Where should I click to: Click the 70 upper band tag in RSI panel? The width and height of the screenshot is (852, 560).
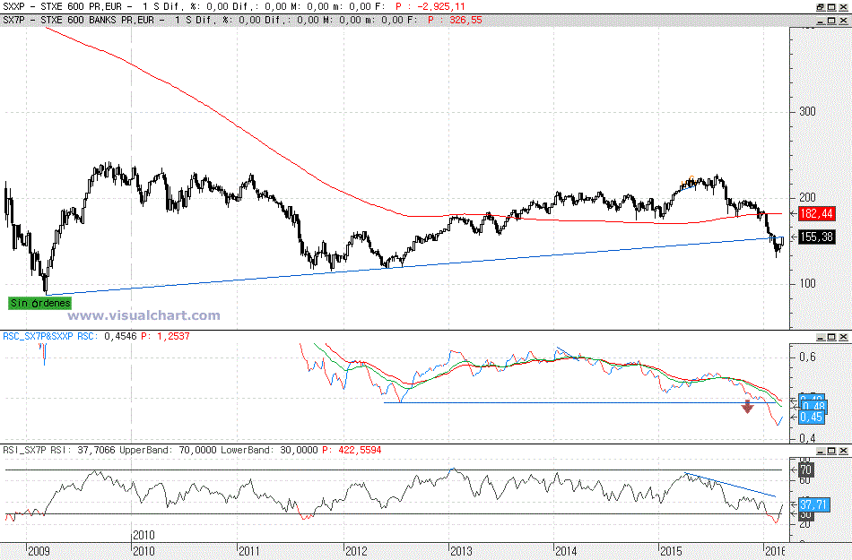[x=805, y=470]
